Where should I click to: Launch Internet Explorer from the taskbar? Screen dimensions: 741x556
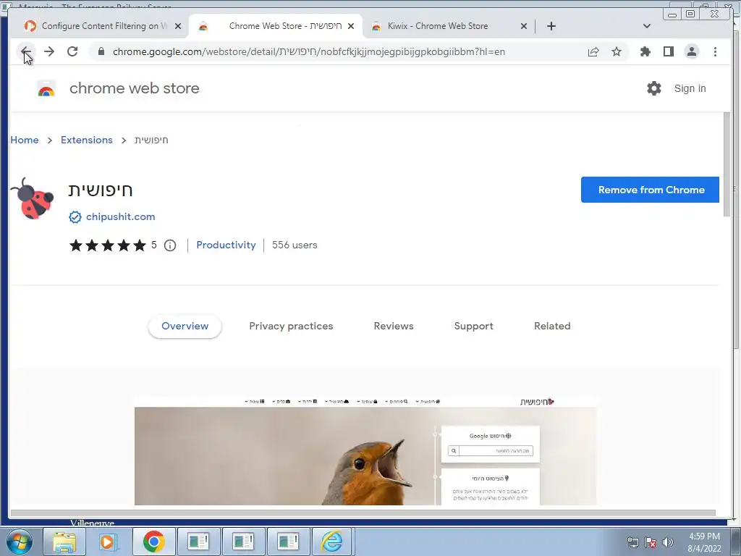point(331,542)
